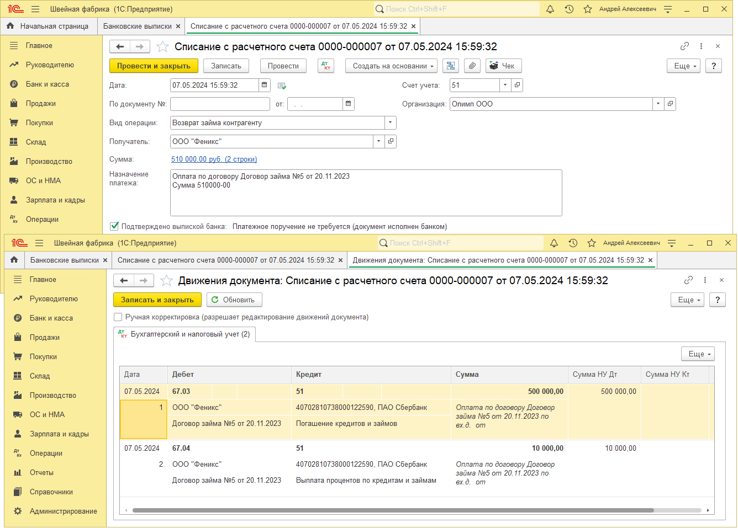Open Получатель card with open button
This screenshot has width=738, height=528.
click(x=391, y=141)
